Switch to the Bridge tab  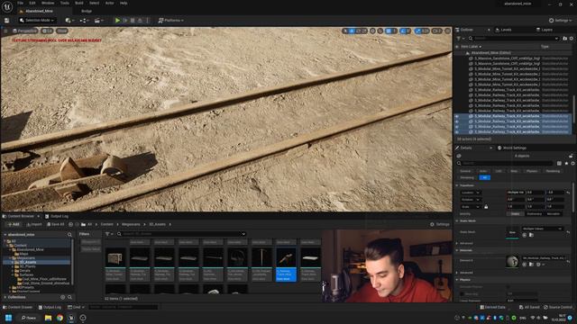pyautogui.click(x=87, y=12)
